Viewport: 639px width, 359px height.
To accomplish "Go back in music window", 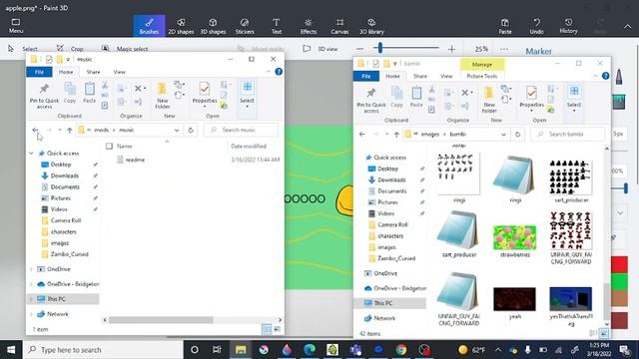I will tap(36, 130).
